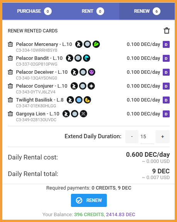Viewport: 177px width, 222px height.
Task: Remove Pelacor Deceiver using trash icon
Action: point(10,72)
